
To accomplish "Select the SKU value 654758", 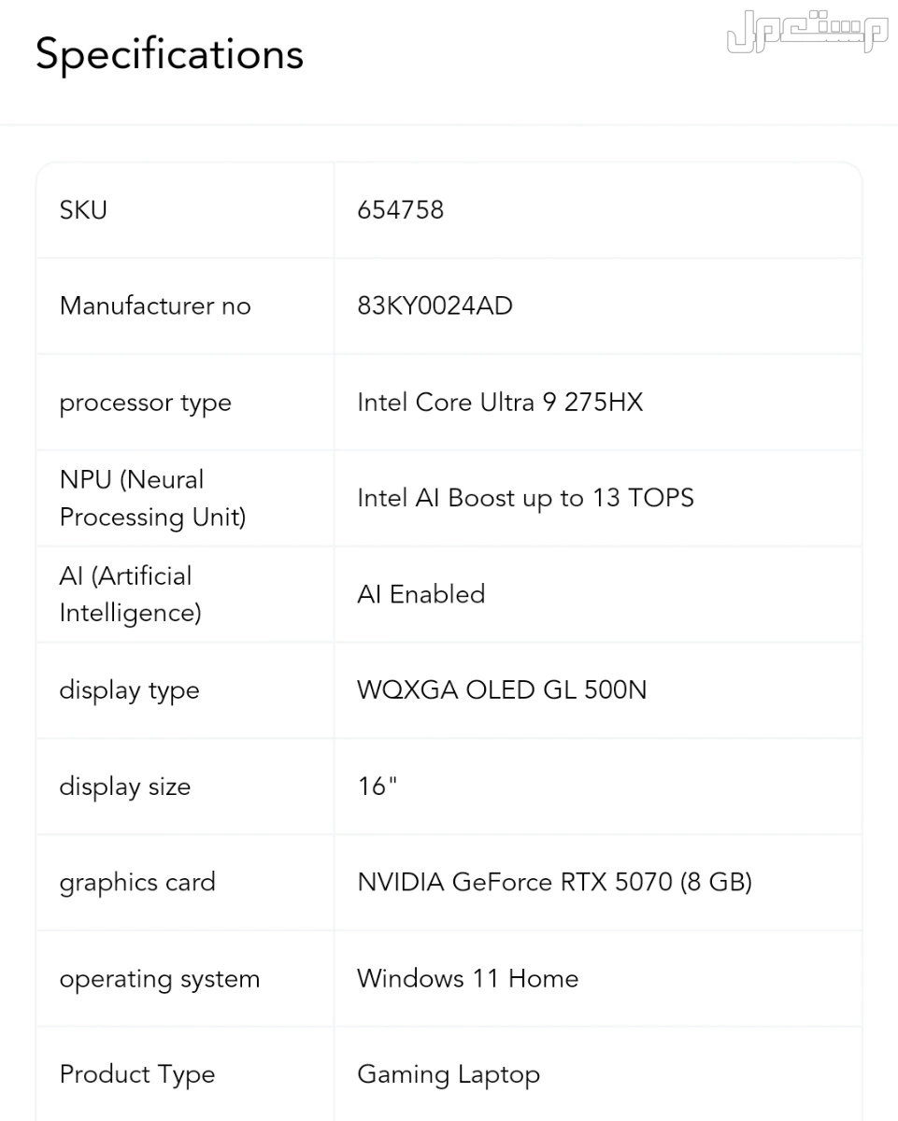I will click(400, 210).
